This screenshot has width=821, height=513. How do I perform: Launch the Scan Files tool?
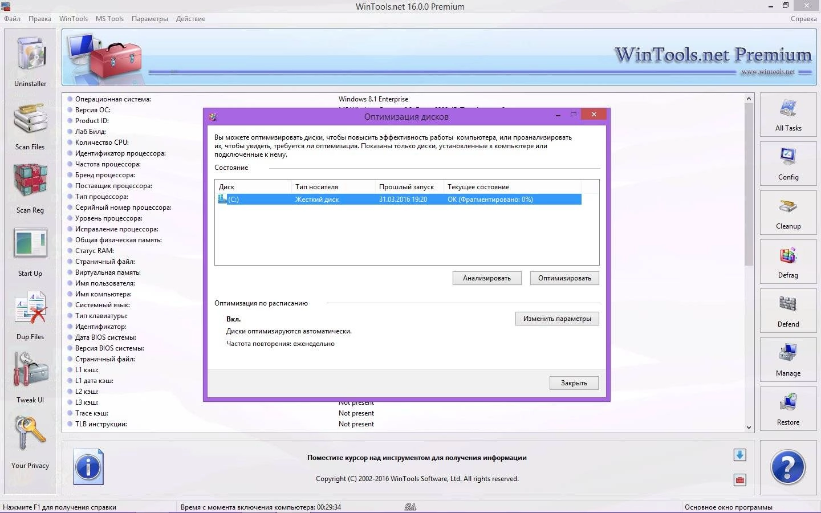click(x=30, y=126)
